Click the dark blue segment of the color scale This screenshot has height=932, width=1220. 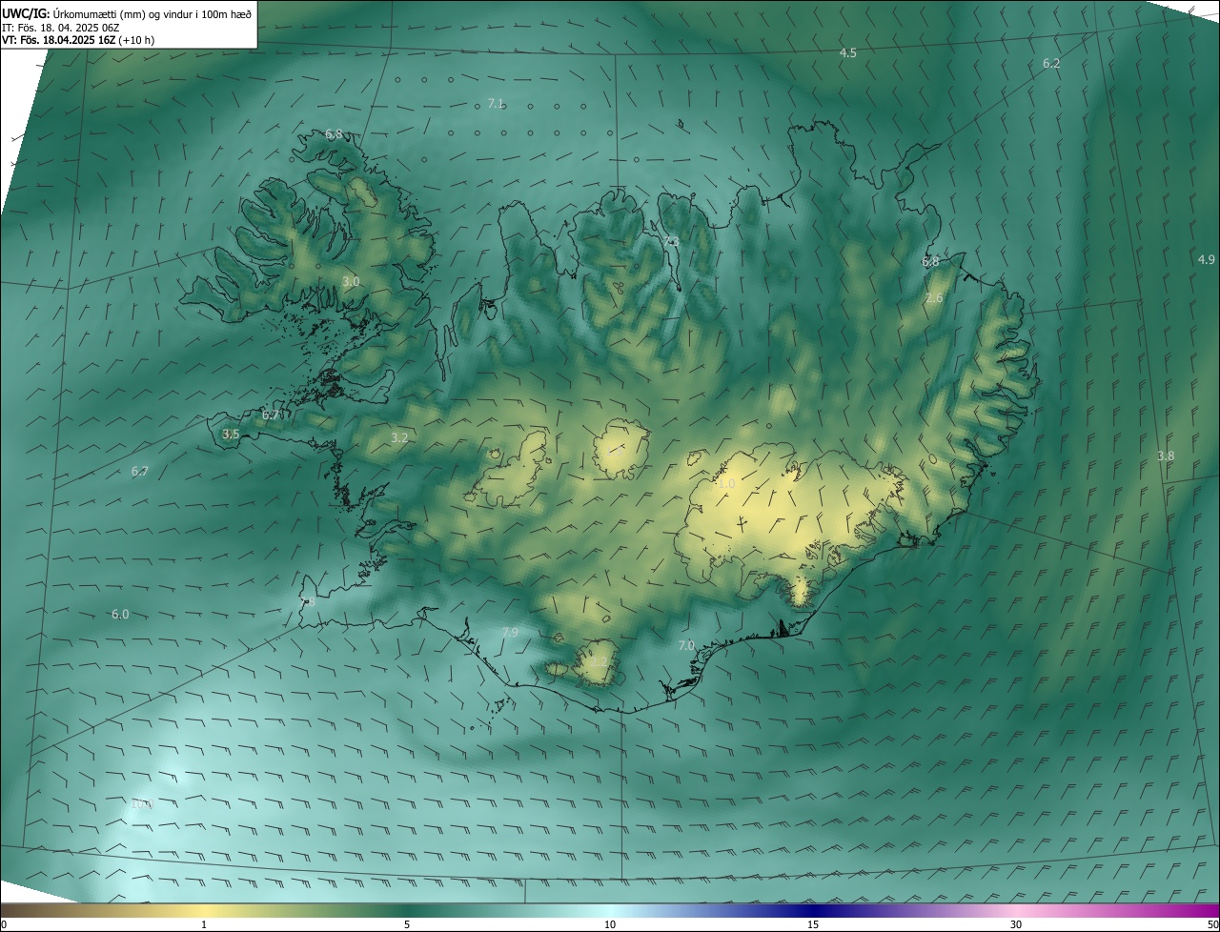point(813,910)
